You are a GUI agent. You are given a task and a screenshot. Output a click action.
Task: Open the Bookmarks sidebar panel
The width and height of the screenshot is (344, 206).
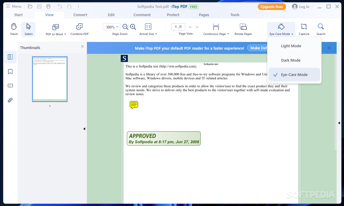[x=10, y=72]
